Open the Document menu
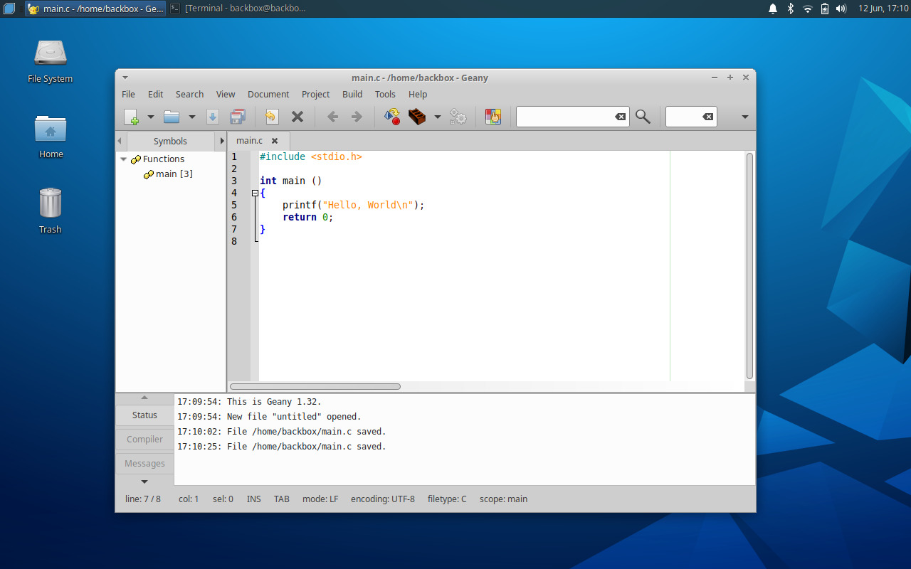The height and width of the screenshot is (569, 911). [268, 94]
